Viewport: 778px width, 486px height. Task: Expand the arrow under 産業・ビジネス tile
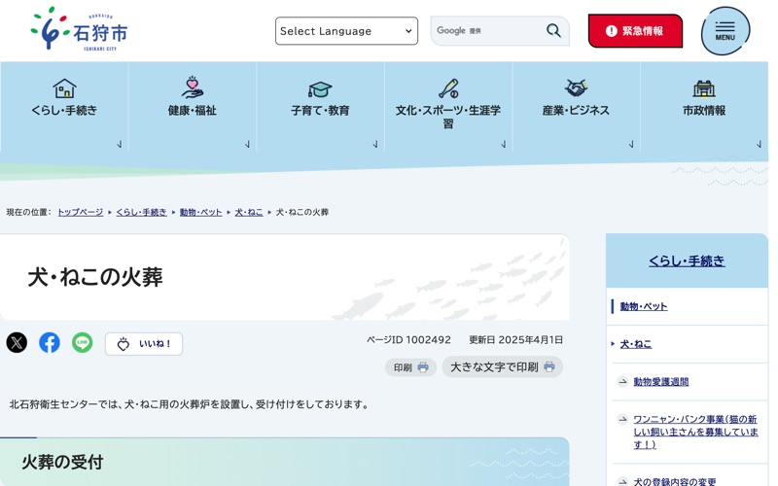(631, 144)
